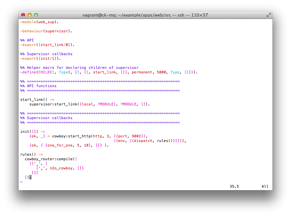The height and width of the screenshot is (216, 291).
Task: Click the 'permanent' atom in the macro
Action: coord(142,72)
